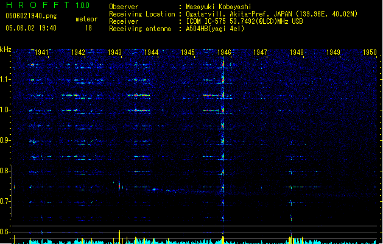Click the 1.0 kHz axis label
Screen dimensions: 383x244
point(5,110)
